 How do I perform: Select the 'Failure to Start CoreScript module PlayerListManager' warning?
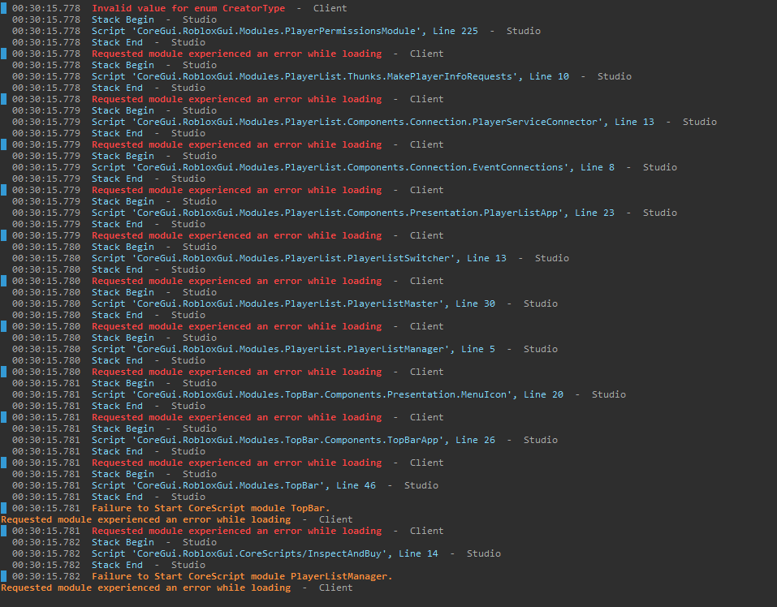coord(242,577)
